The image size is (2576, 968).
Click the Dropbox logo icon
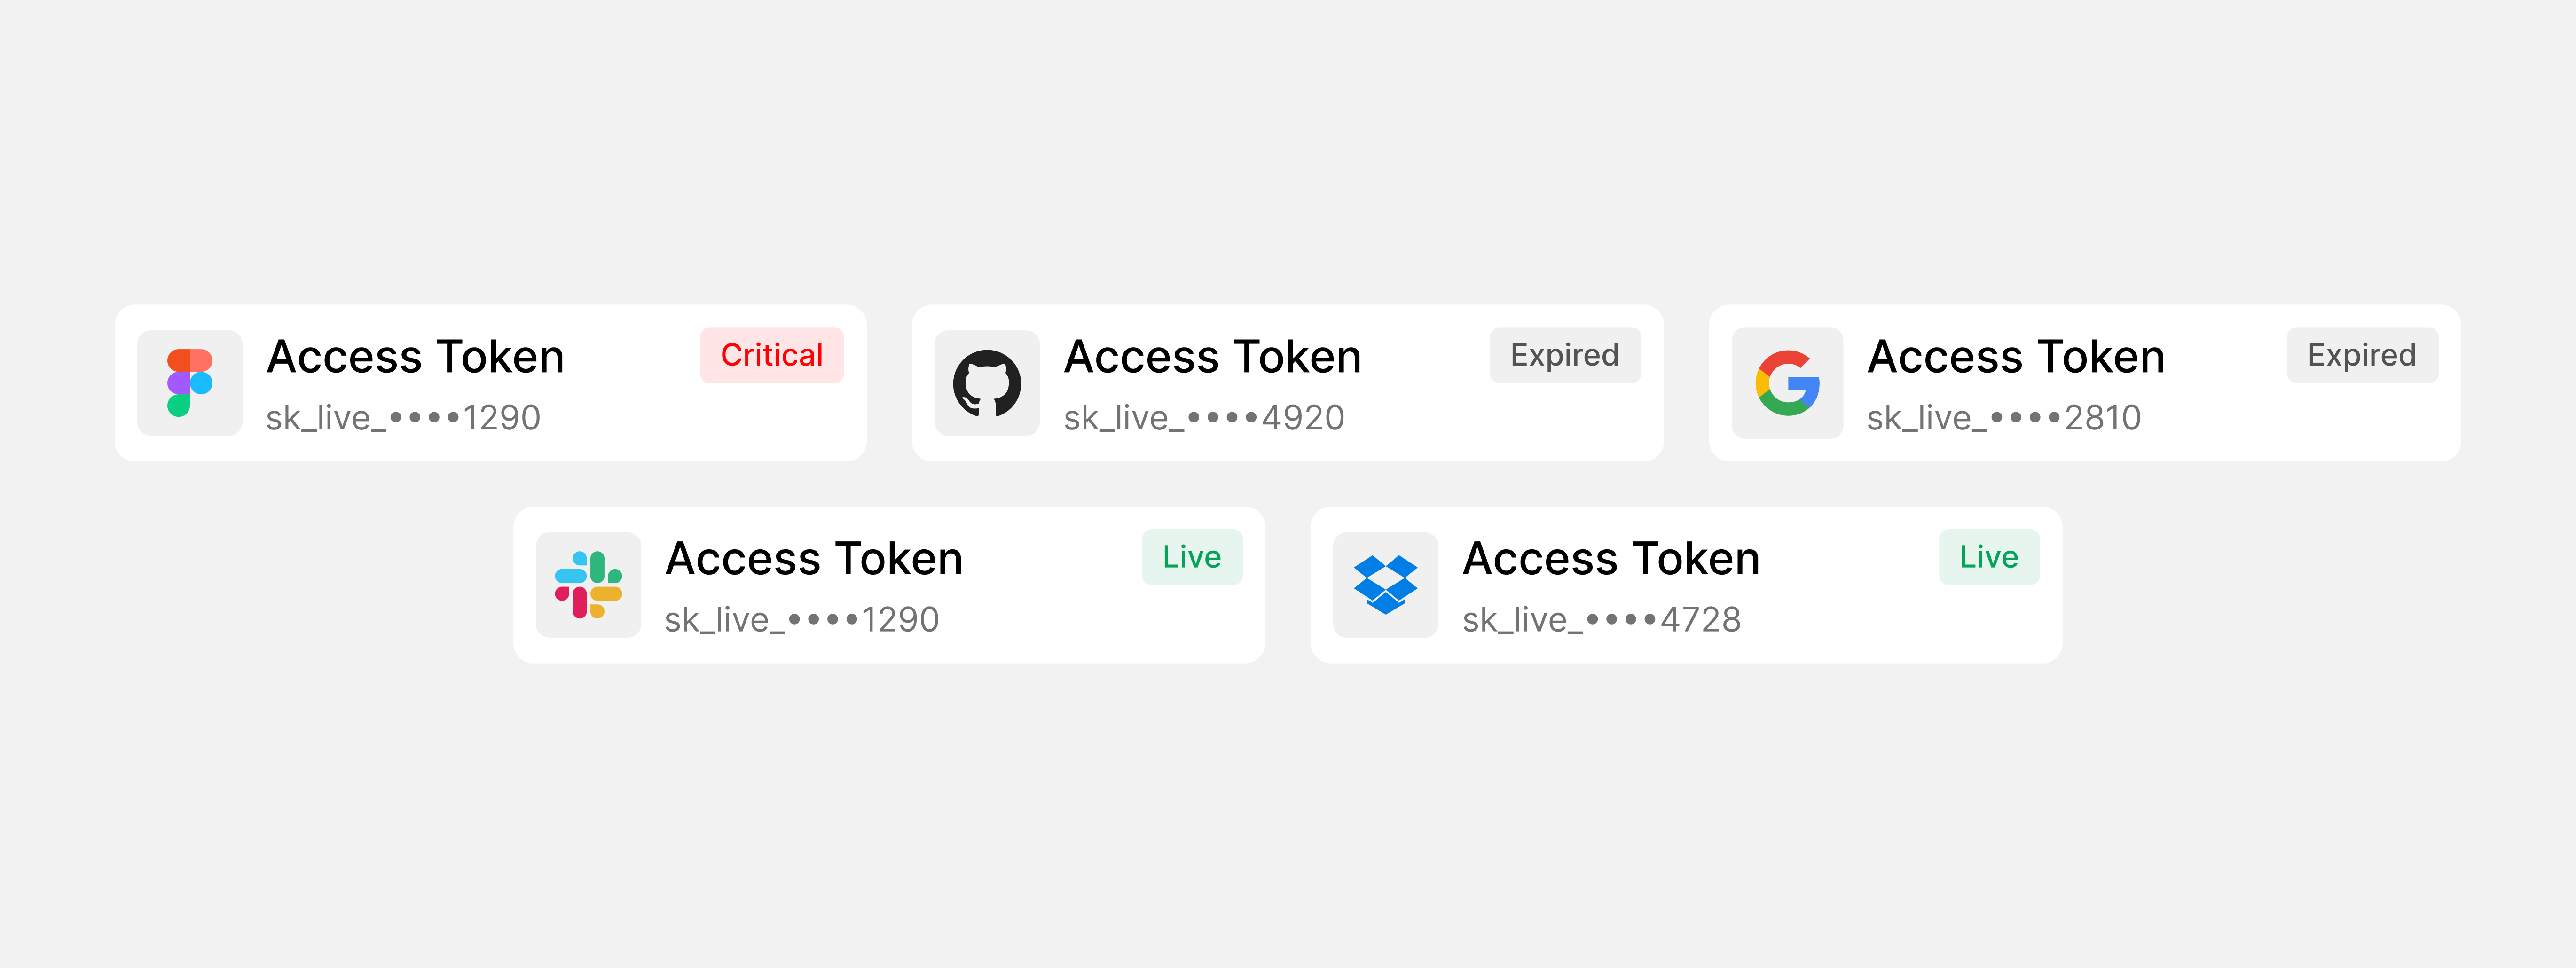[1385, 585]
